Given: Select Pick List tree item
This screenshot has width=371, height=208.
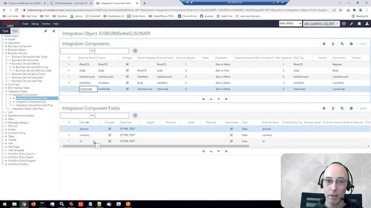Looking at the screenshot, I should click(13, 126).
